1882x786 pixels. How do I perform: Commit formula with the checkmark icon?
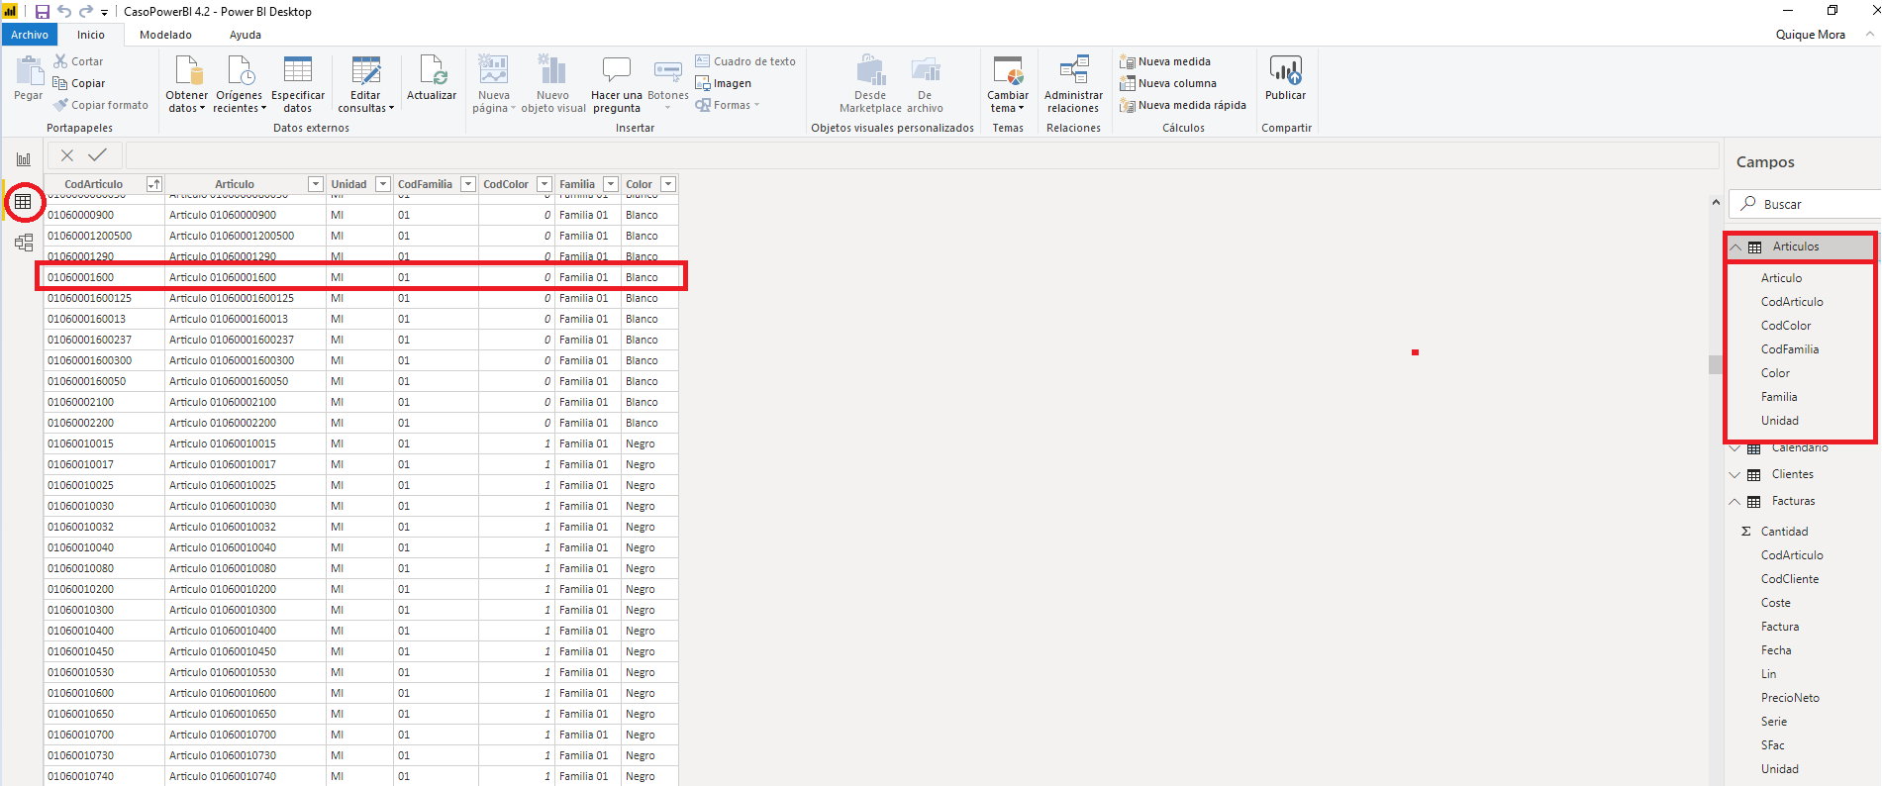pyautogui.click(x=97, y=154)
